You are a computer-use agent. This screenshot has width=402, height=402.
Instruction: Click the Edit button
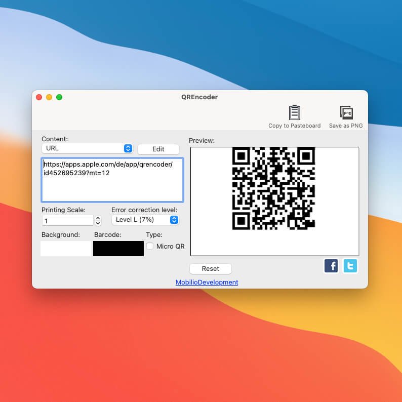click(x=158, y=149)
